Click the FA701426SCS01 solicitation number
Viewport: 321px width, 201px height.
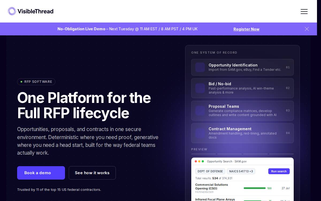(x=204, y=192)
